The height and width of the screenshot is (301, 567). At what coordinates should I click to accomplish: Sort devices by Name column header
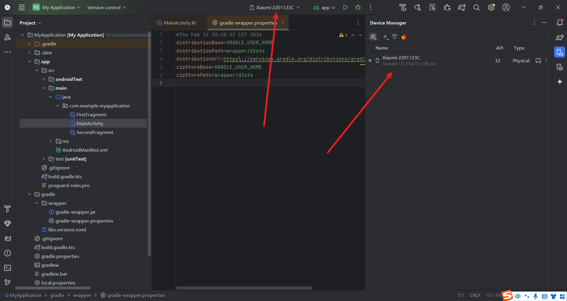[x=382, y=48]
